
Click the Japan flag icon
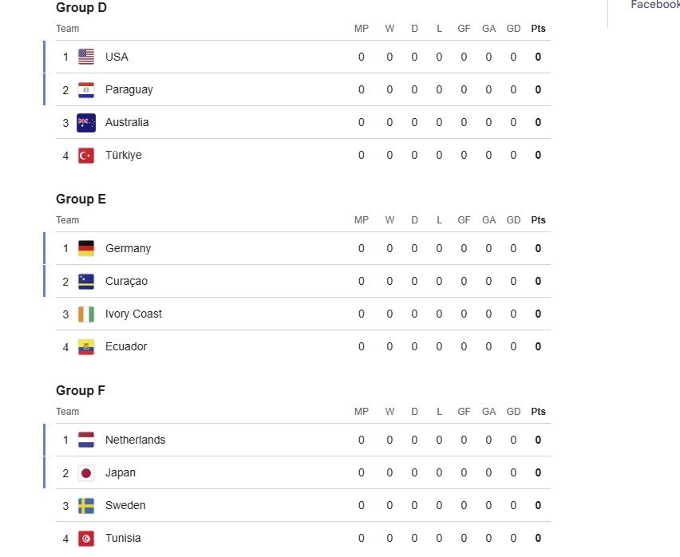coord(86,472)
